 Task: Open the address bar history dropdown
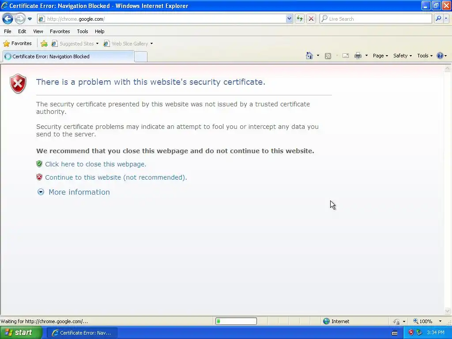point(289,19)
